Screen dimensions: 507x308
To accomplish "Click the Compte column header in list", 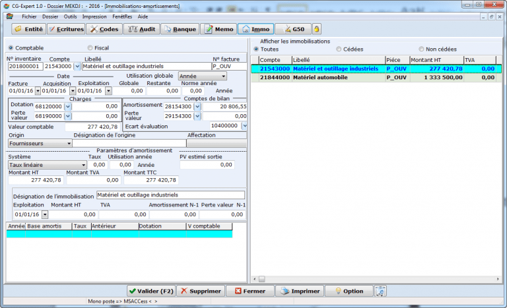I will tap(275, 60).
